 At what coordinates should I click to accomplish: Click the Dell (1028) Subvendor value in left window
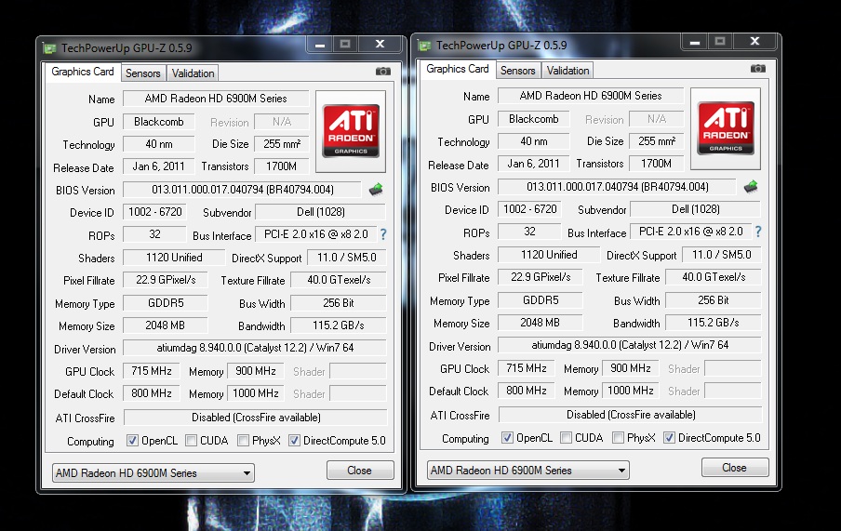321,212
